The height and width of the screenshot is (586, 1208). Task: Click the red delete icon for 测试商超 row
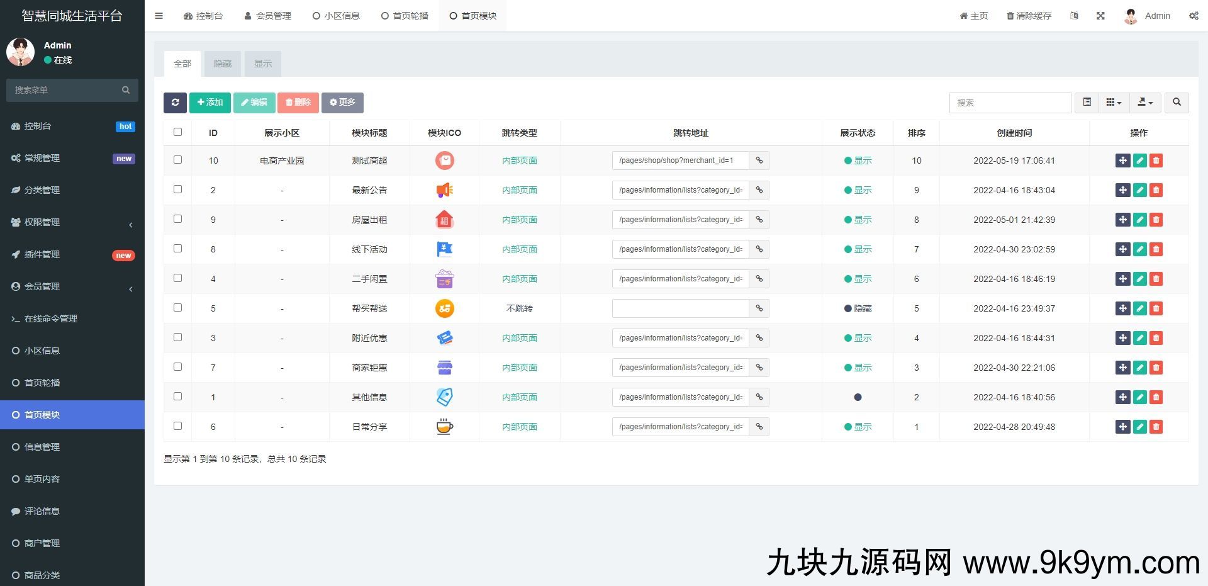[1156, 161]
